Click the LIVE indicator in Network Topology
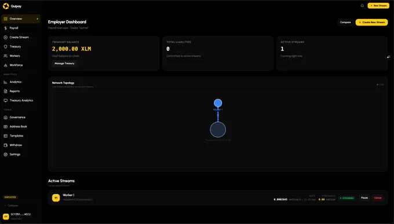 pos(380,85)
